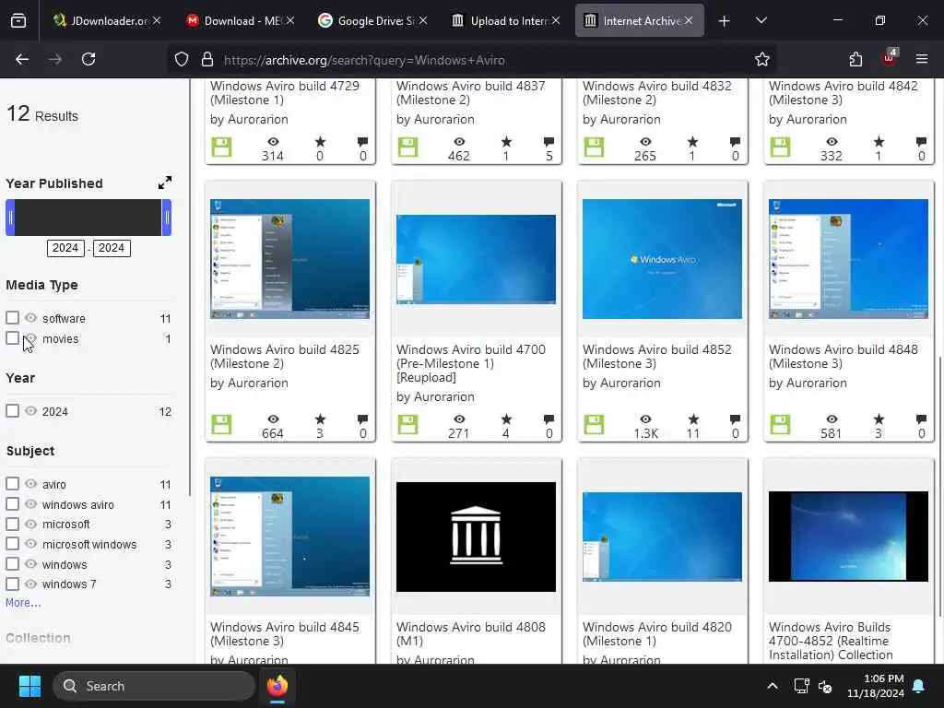Click Firefox icon in taskbar
The width and height of the screenshot is (944, 708).
click(277, 686)
